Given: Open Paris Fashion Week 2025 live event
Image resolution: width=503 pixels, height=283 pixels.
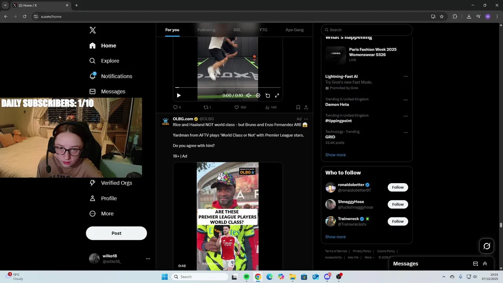Looking at the screenshot, I should click(367, 55).
